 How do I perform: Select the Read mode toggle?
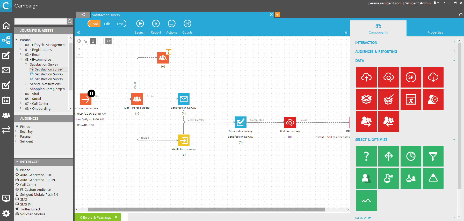(x=94, y=24)
